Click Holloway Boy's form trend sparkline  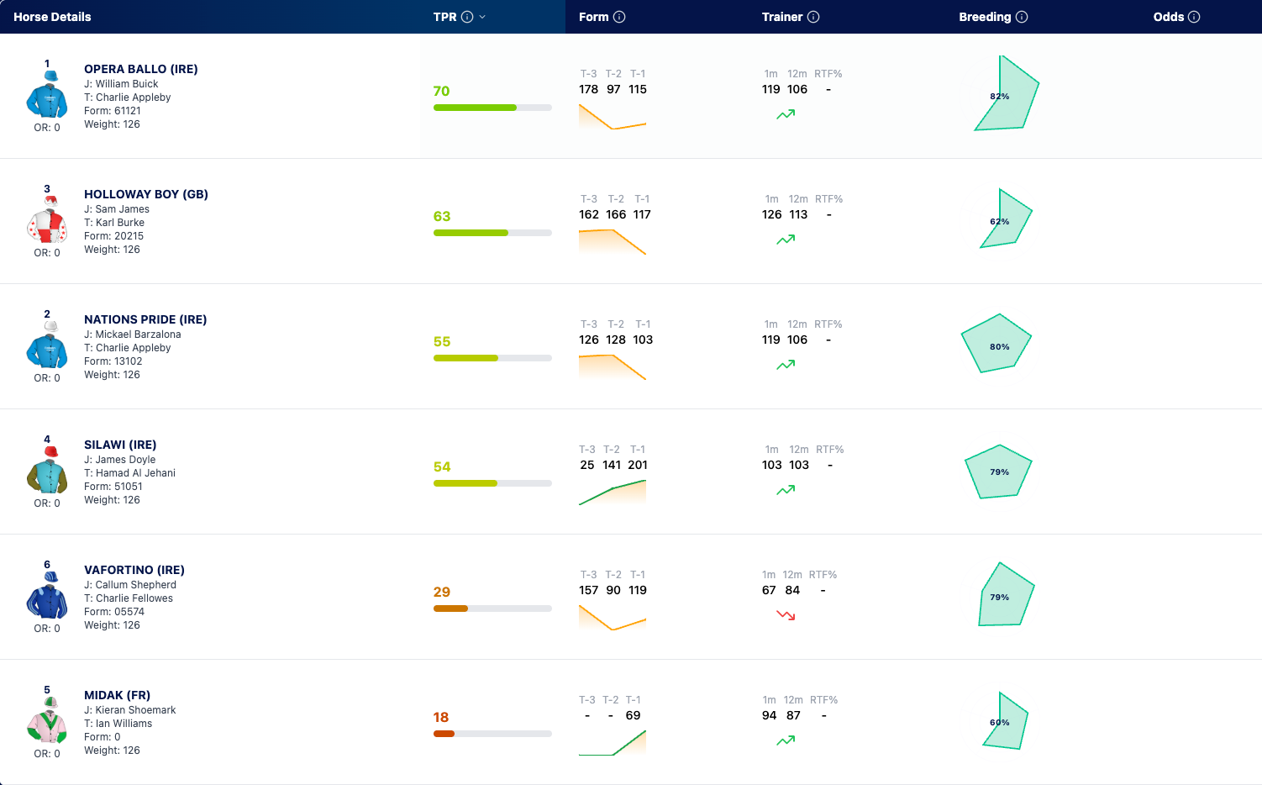(613, 241)
